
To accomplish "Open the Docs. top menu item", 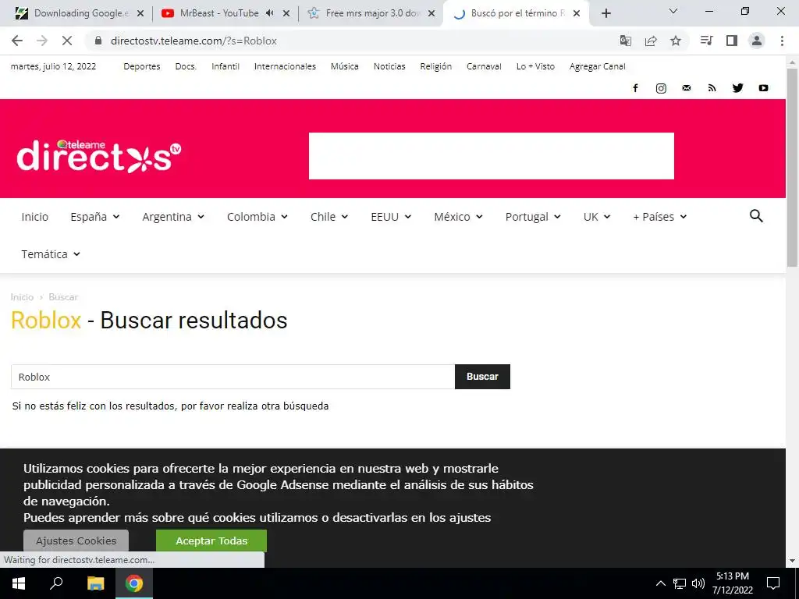I will (186, 66).
